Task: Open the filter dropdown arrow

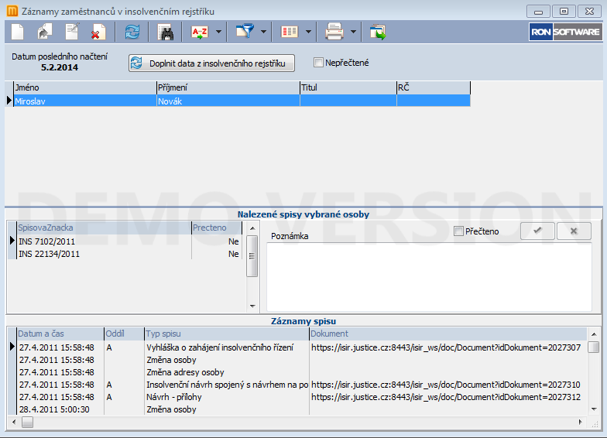Action: (x=264, y=32)
